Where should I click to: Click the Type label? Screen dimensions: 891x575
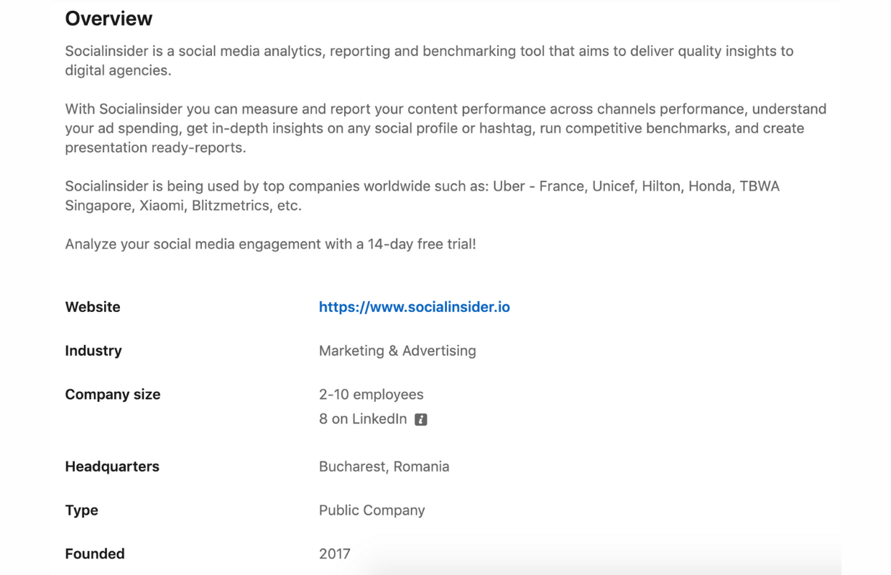(82, 510)
